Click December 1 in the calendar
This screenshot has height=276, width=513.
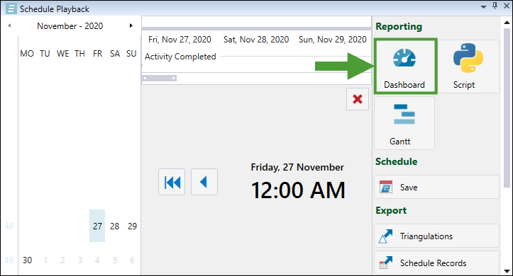(x=45, y=260)
